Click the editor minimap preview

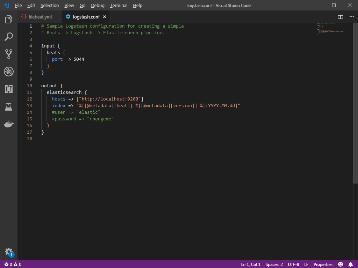pyautogui.click(x=330, y=28)
